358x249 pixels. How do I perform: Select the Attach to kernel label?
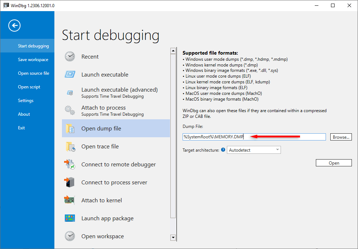(102, 200)
